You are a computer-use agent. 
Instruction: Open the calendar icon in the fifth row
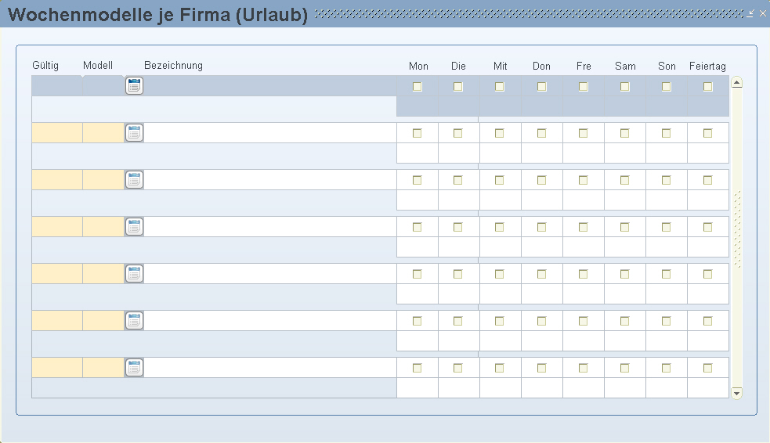(134, 274)
